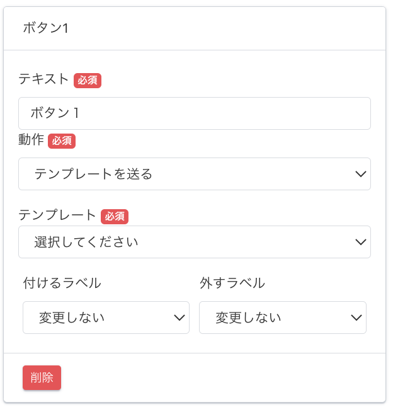Click the chevron arrow of the 動作 select
393x407 pixels.
[x=360, y=174]
